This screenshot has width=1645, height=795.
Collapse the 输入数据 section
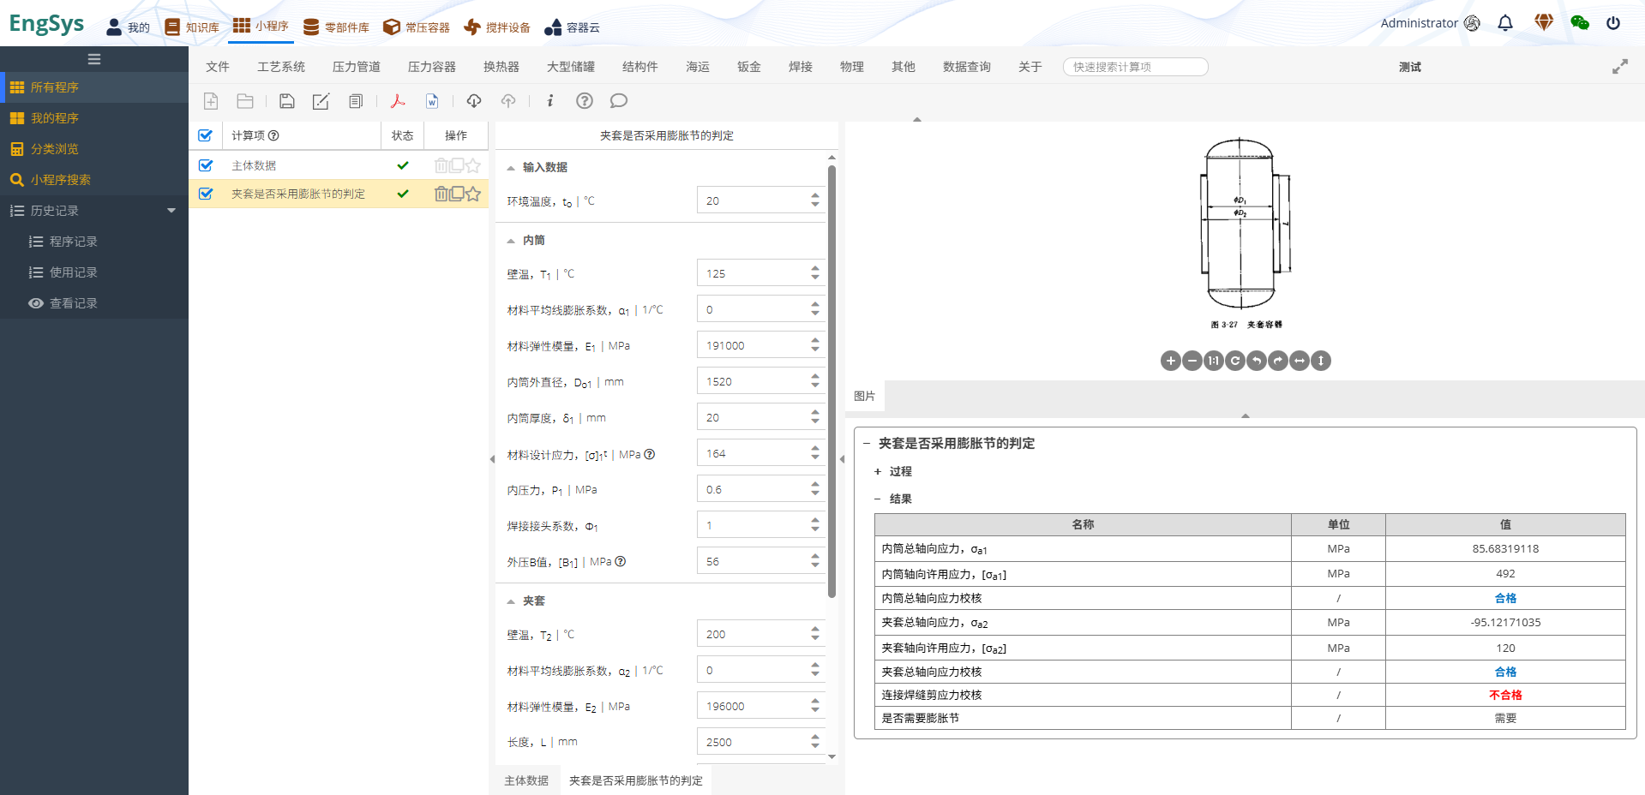(x=512, y=167)
